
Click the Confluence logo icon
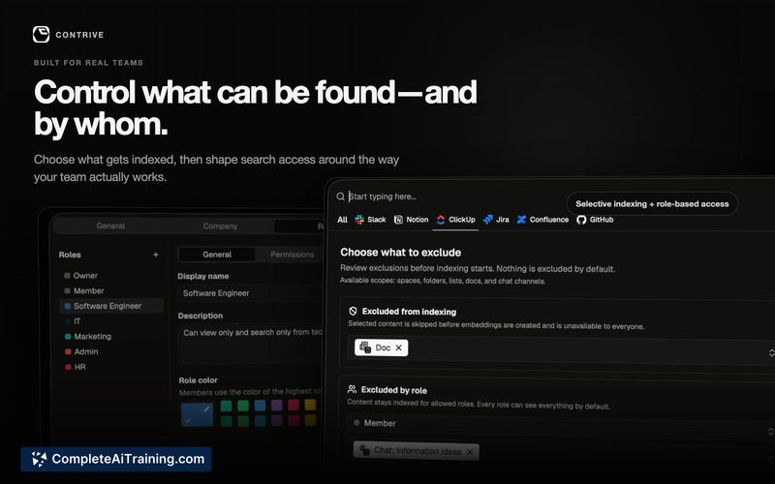coord(521,220)
